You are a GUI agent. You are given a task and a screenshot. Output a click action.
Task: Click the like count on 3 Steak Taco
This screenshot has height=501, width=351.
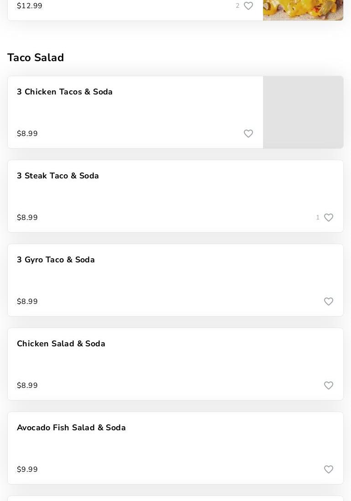(318, 218)
